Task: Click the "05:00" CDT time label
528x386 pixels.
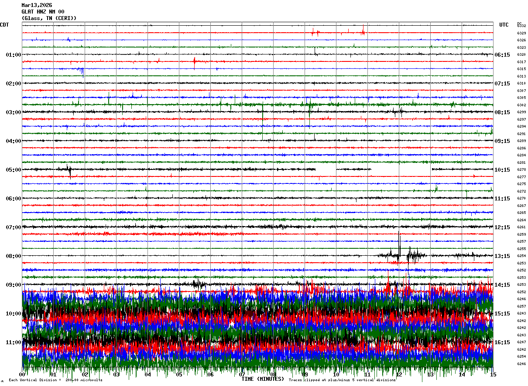Action: (14, 170)
